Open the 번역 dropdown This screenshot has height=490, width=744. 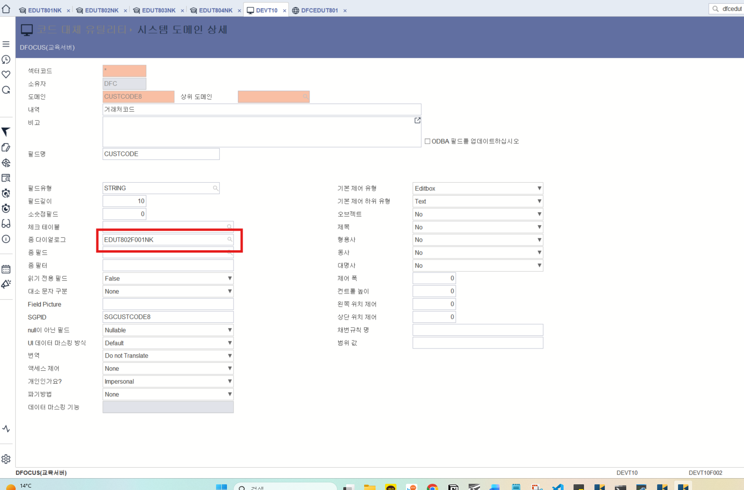(x=168, y=356)
